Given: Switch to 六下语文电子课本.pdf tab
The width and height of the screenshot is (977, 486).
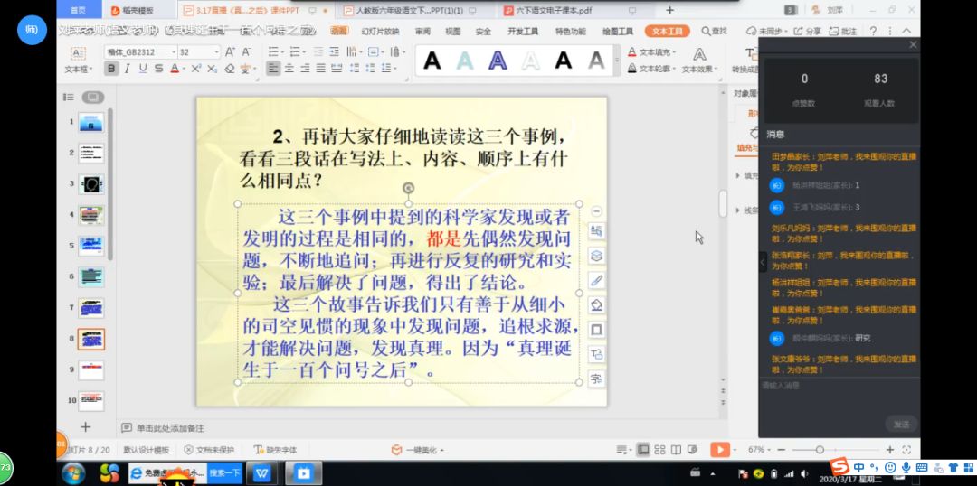Looking at the screenshot, I should pos(555,11).
